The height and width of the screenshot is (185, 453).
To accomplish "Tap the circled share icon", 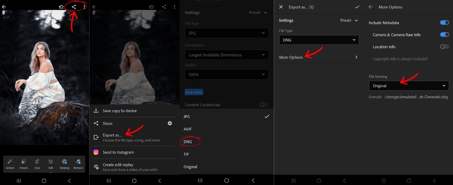I will [x=74, y=7].
